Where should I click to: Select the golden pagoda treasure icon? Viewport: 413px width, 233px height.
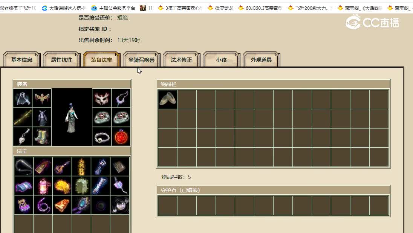[81, 166]
